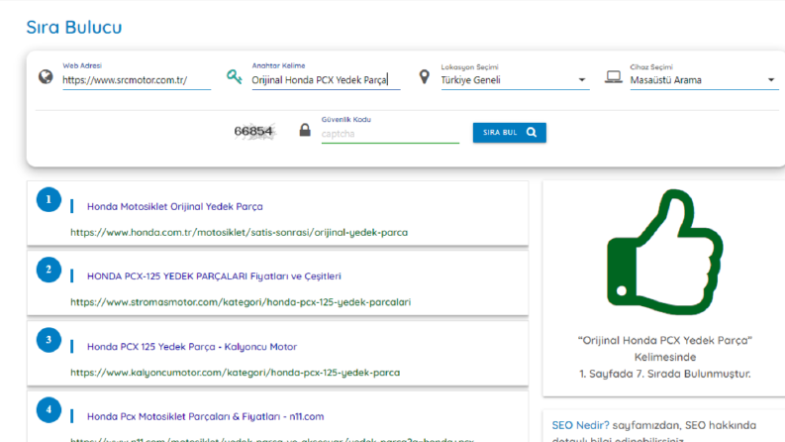Click the '1. Sayfada 7. Sırada Bulunmuştur' text
This screenshot has height=442, width=785.
click(665, 374)
